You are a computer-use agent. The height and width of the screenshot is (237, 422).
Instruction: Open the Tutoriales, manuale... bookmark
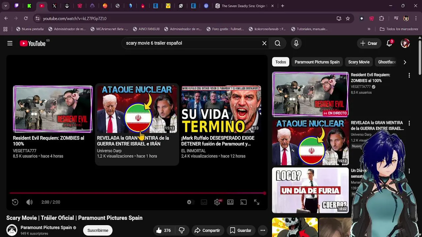309,29
